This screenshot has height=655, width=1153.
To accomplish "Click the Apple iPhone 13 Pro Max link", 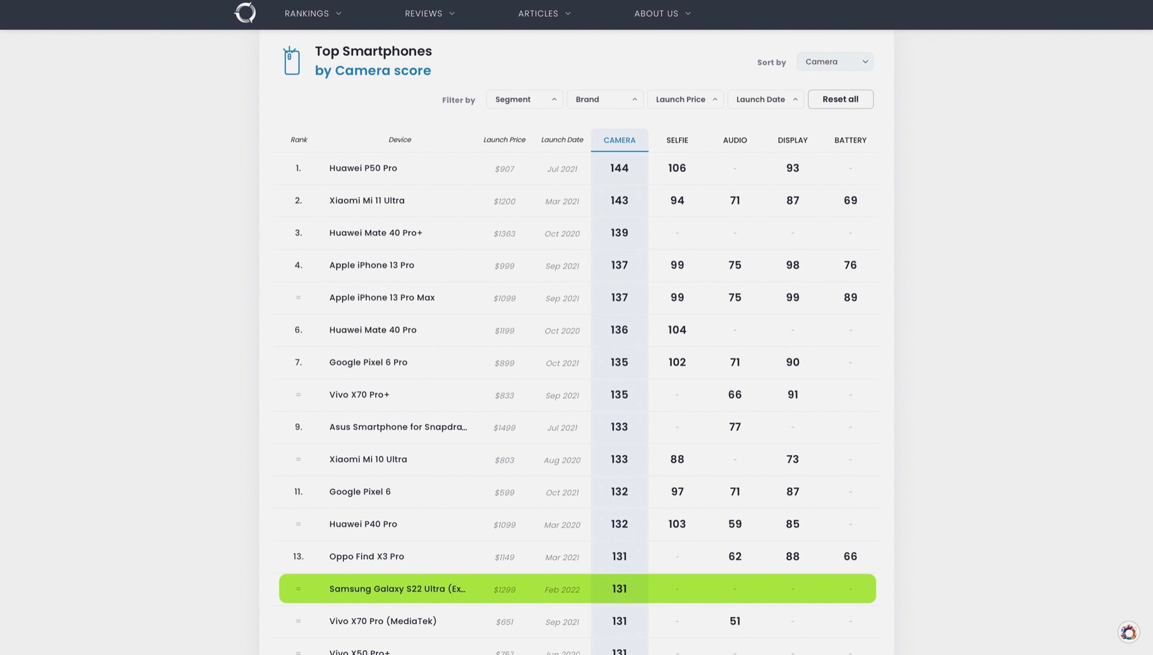I will (x=381, y=298).
